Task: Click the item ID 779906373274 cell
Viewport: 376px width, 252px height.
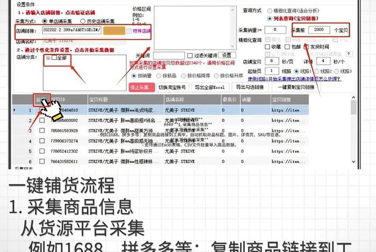Action: click(64, 141)
